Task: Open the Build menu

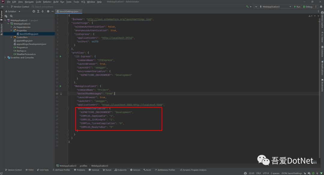Action: pyautogui.click(x=56, y=2)
